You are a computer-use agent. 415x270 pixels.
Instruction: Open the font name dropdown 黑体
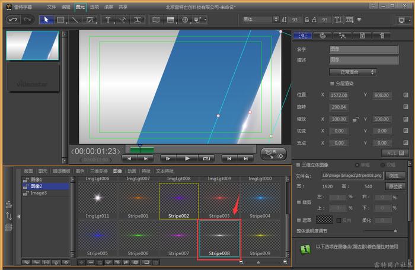point(260,20)
